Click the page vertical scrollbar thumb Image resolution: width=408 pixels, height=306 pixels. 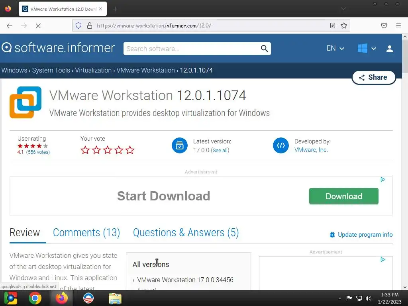pyautogui.click(x=405, y=57)
